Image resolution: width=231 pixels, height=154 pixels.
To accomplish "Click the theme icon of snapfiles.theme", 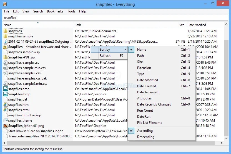I will (6, 120).
